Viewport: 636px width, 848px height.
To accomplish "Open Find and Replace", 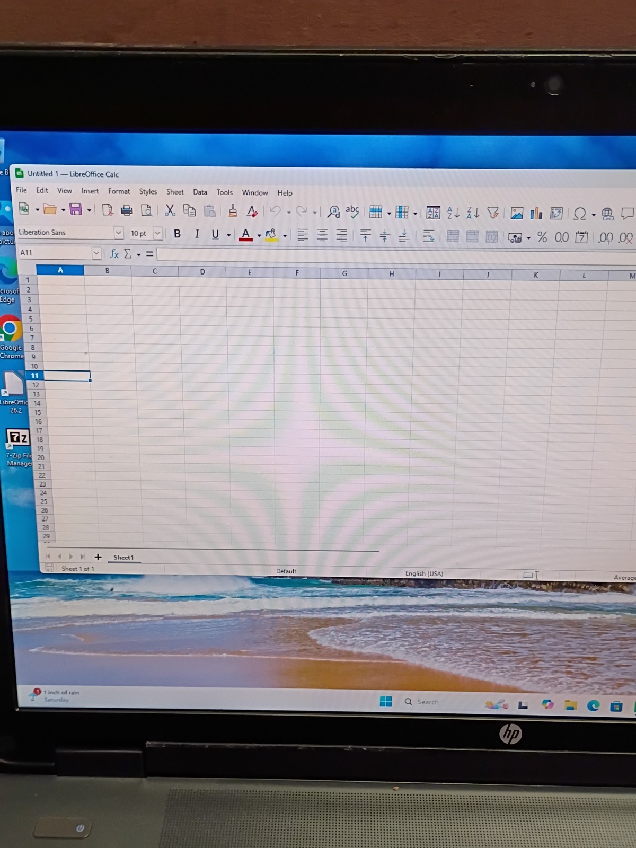I will pyautogui.click(x=333, y=212).
